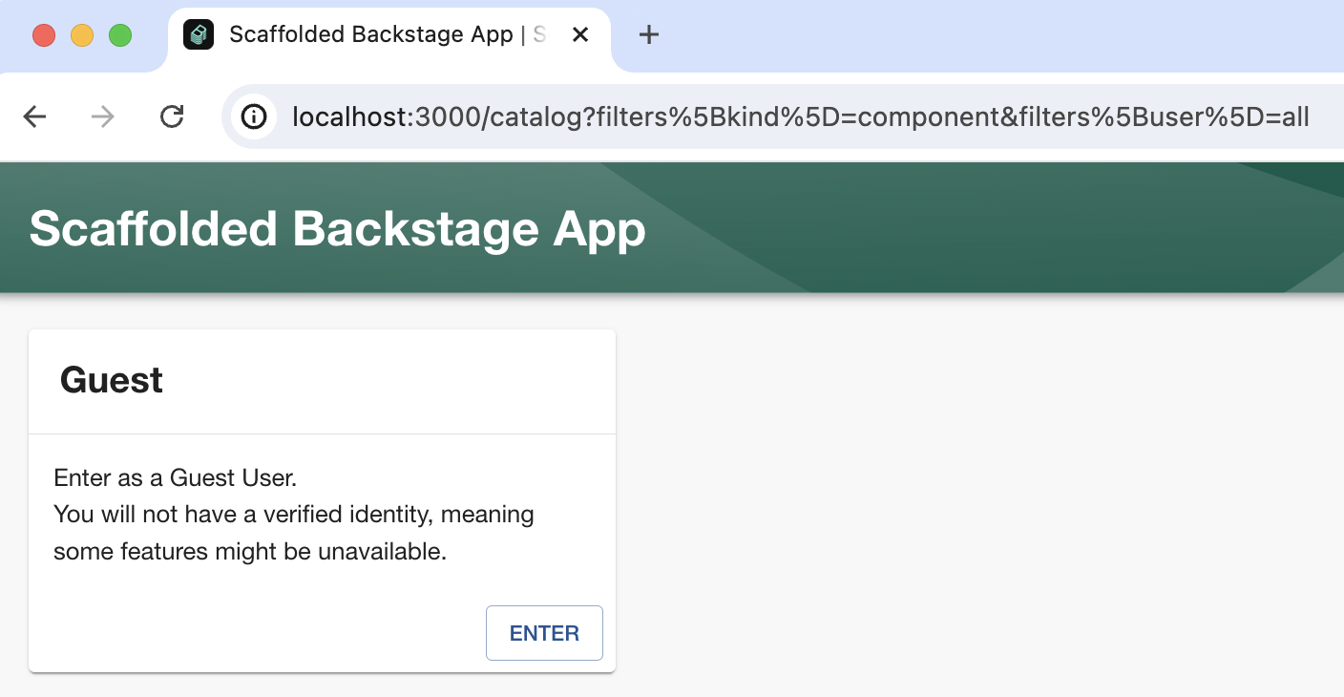Go back to the previous page

[x=34, y=117]
